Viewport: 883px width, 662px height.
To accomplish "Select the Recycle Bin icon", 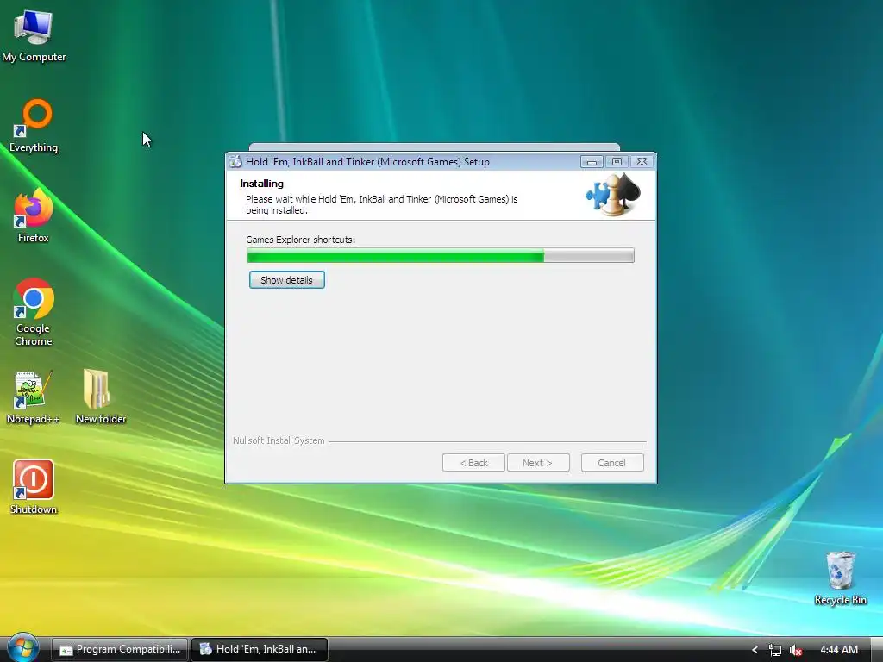I will (x=840, y=578).
